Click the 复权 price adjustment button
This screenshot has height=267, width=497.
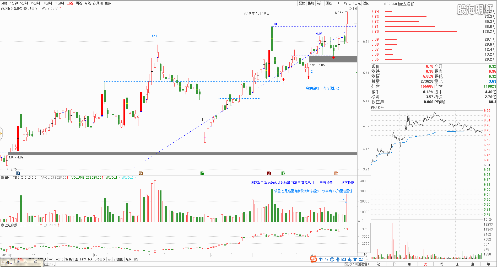pos(302,3)
